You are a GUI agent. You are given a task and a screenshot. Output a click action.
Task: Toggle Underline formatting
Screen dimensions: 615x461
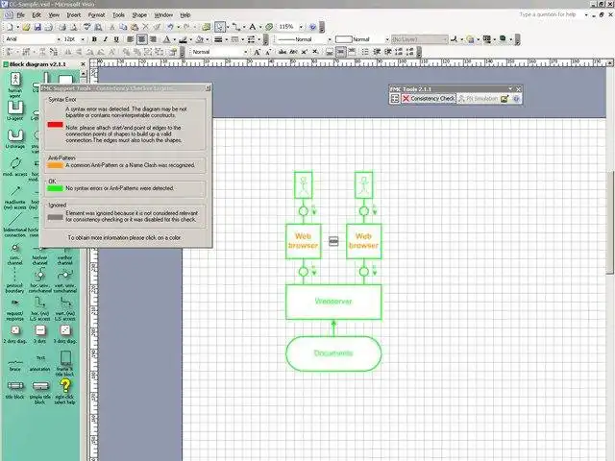[116, 39]
